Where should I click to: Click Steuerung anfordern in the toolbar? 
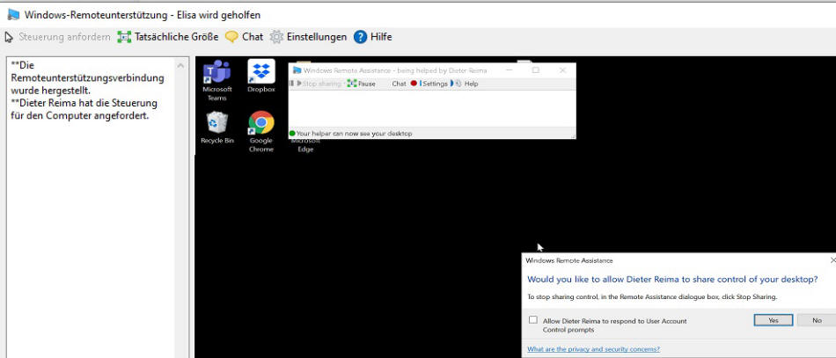[x=58, y=37]
